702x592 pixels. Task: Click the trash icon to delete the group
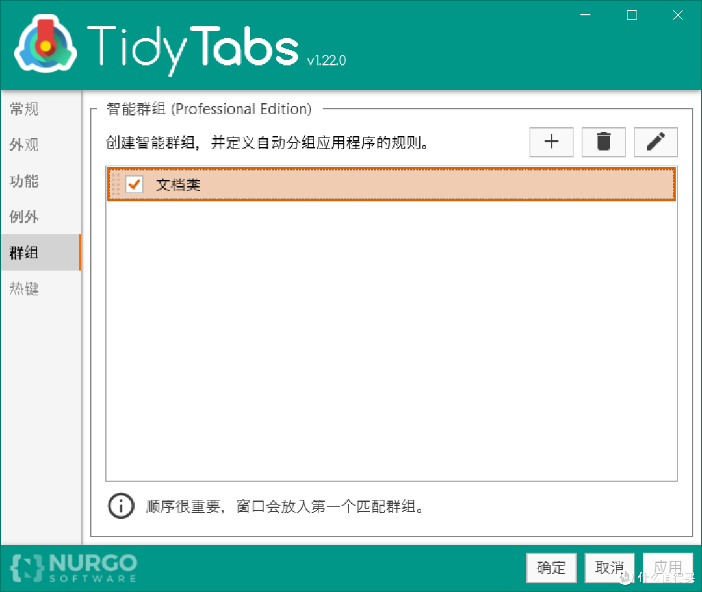(x=603, y=142)
